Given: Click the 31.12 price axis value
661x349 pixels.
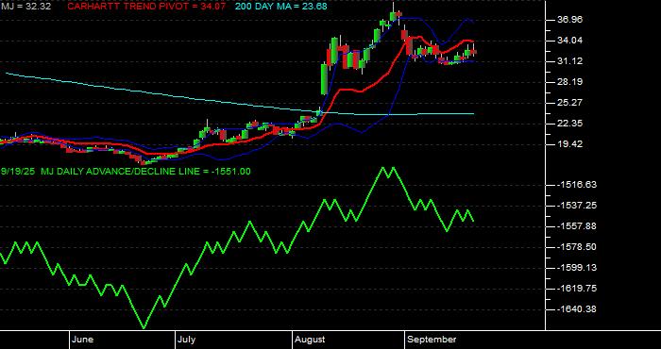Looking at the screenshot, I should click(x=570, y=61).
